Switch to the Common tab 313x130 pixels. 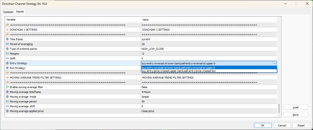(8, 12)
